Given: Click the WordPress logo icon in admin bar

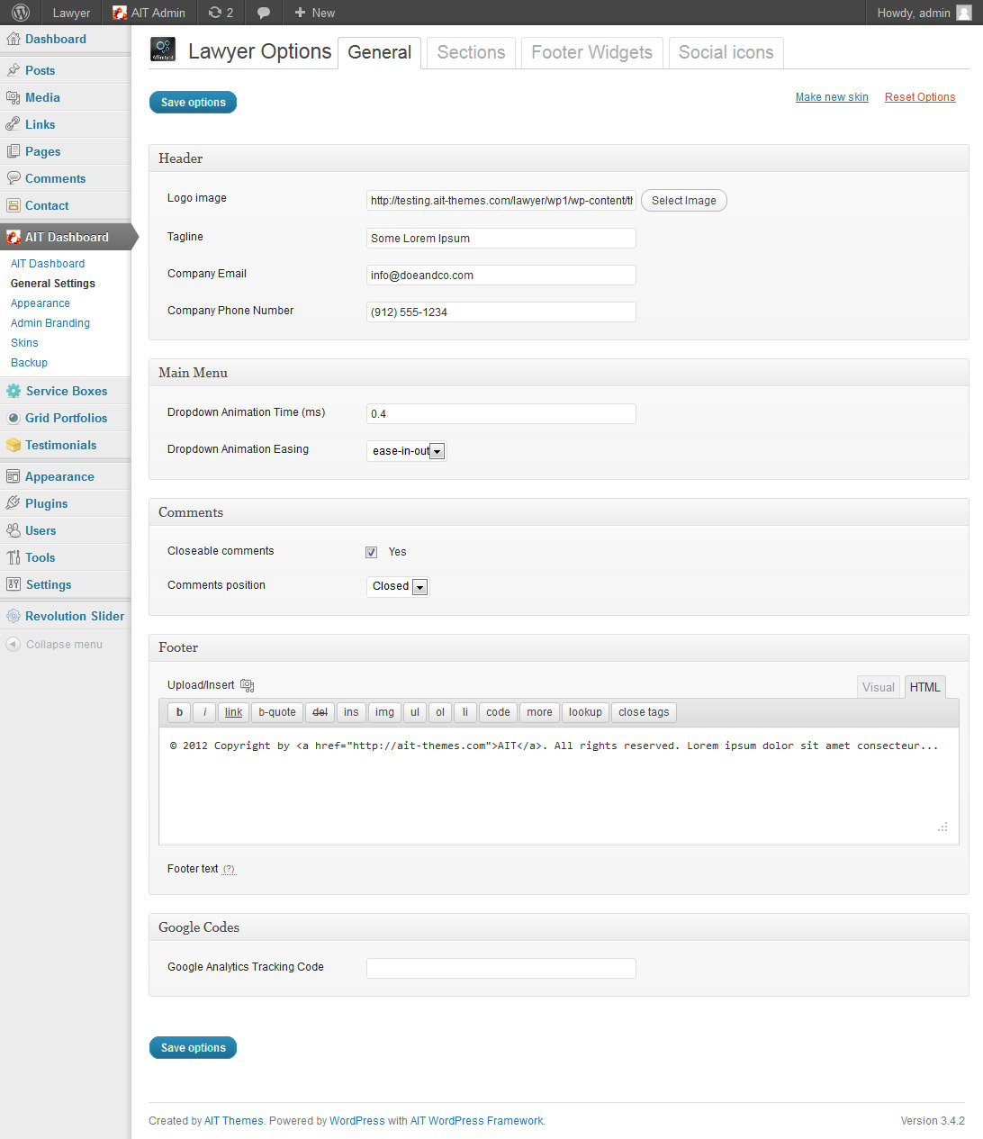Looking at the screenshot, I should tap(20, 13).
